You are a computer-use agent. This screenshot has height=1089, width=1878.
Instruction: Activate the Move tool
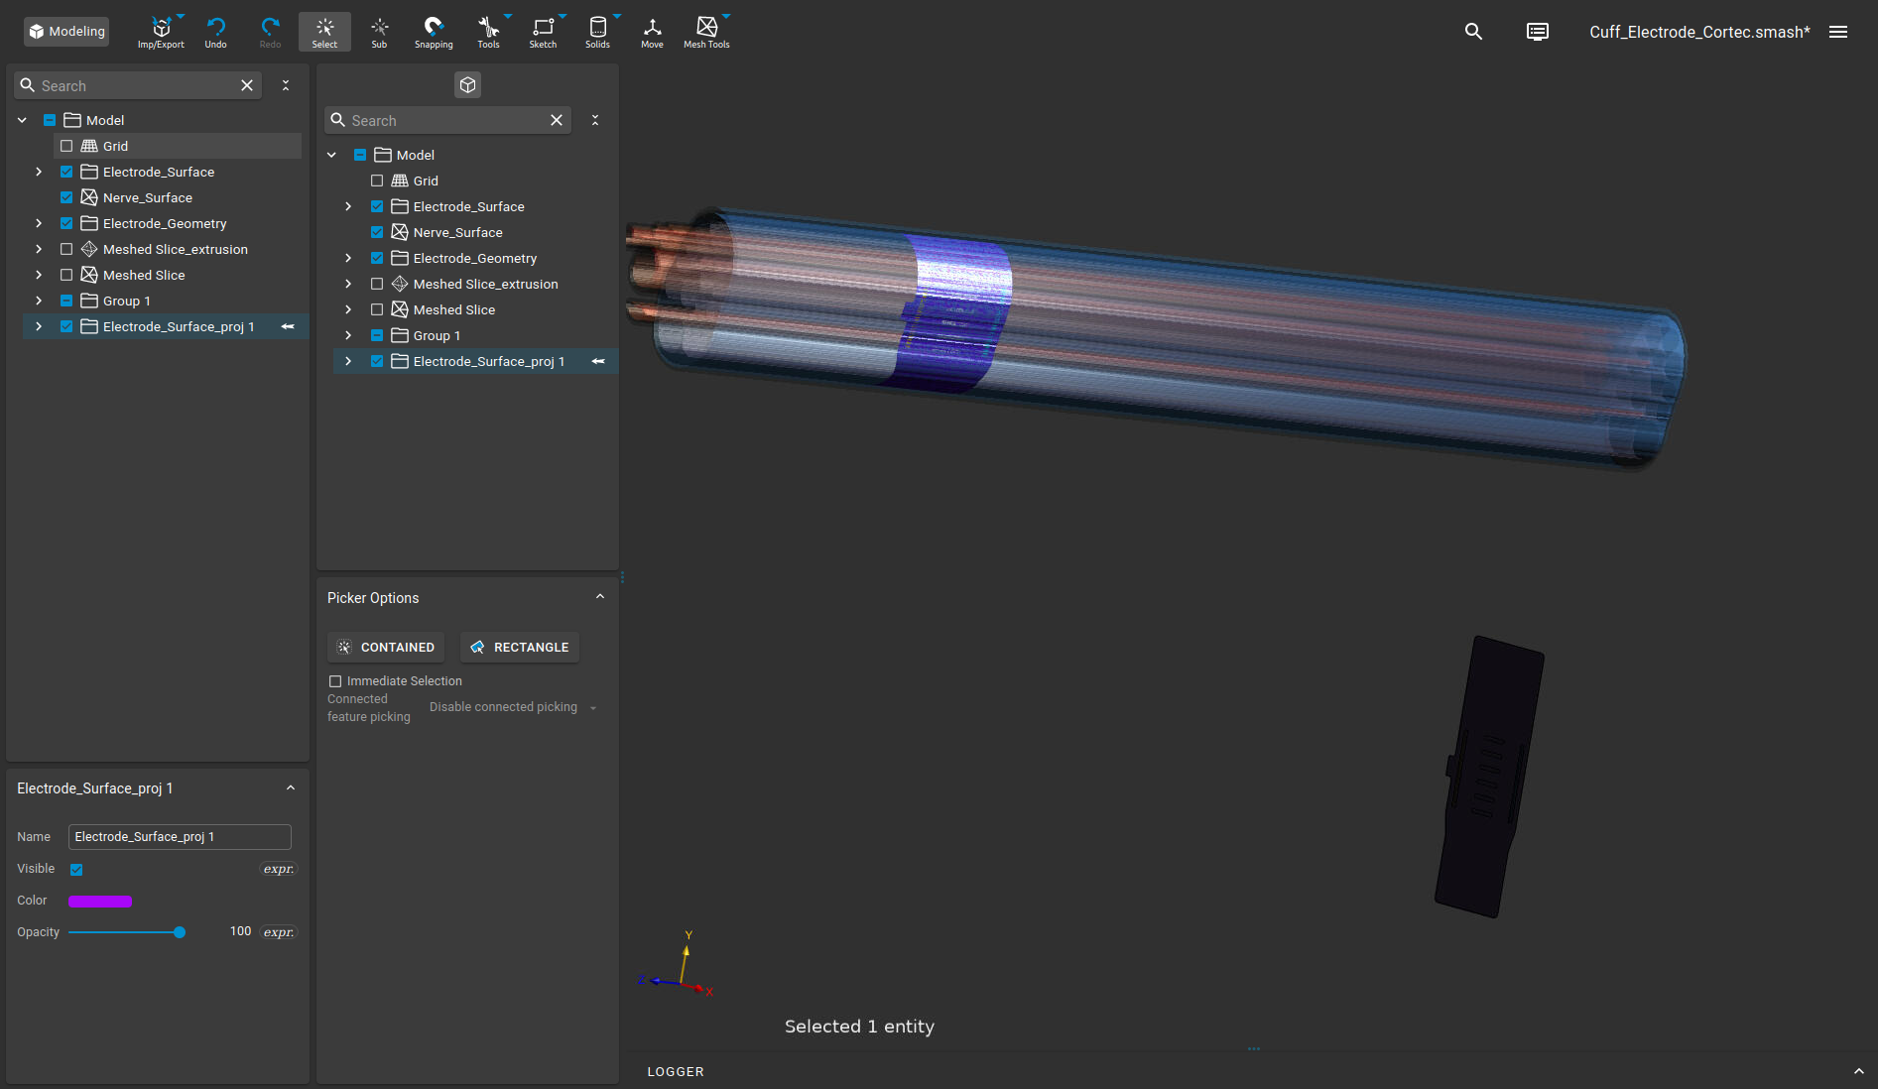(652, 32)
